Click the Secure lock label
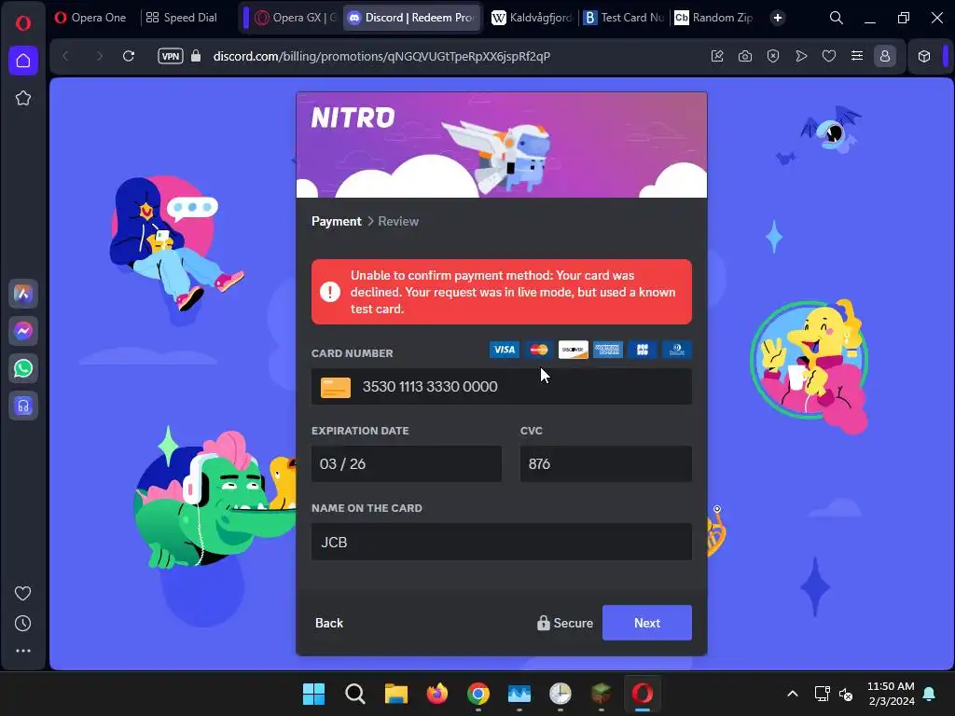 pyautogui.click(x=564, y=623)
